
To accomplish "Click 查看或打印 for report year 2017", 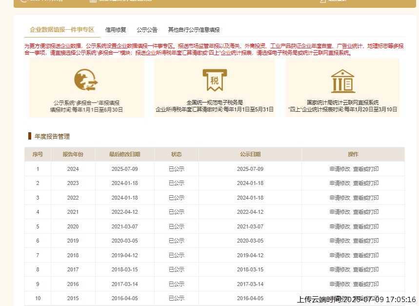I will coord(366,270).
